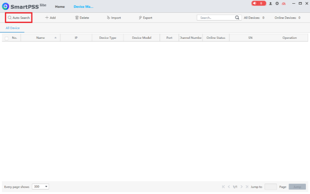The height and width of the screenshot is (194, 310).
Task: Click the red performance gauge icon
Action: click(x=284, y=4)
